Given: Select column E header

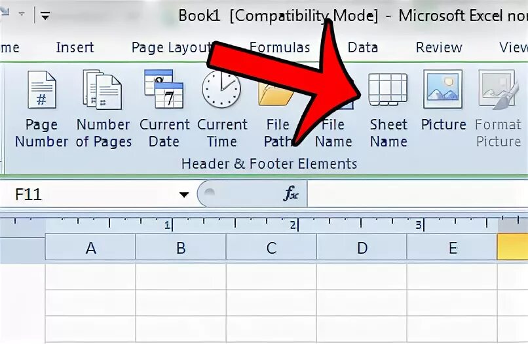Looking at the screenshot, I should click(x=452, y=248).
